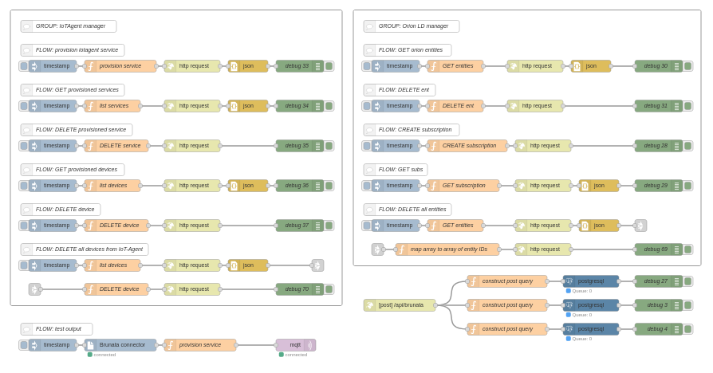
Task: Fire the timestamp inject wired to DELETE service
Action: pos(24,146)
